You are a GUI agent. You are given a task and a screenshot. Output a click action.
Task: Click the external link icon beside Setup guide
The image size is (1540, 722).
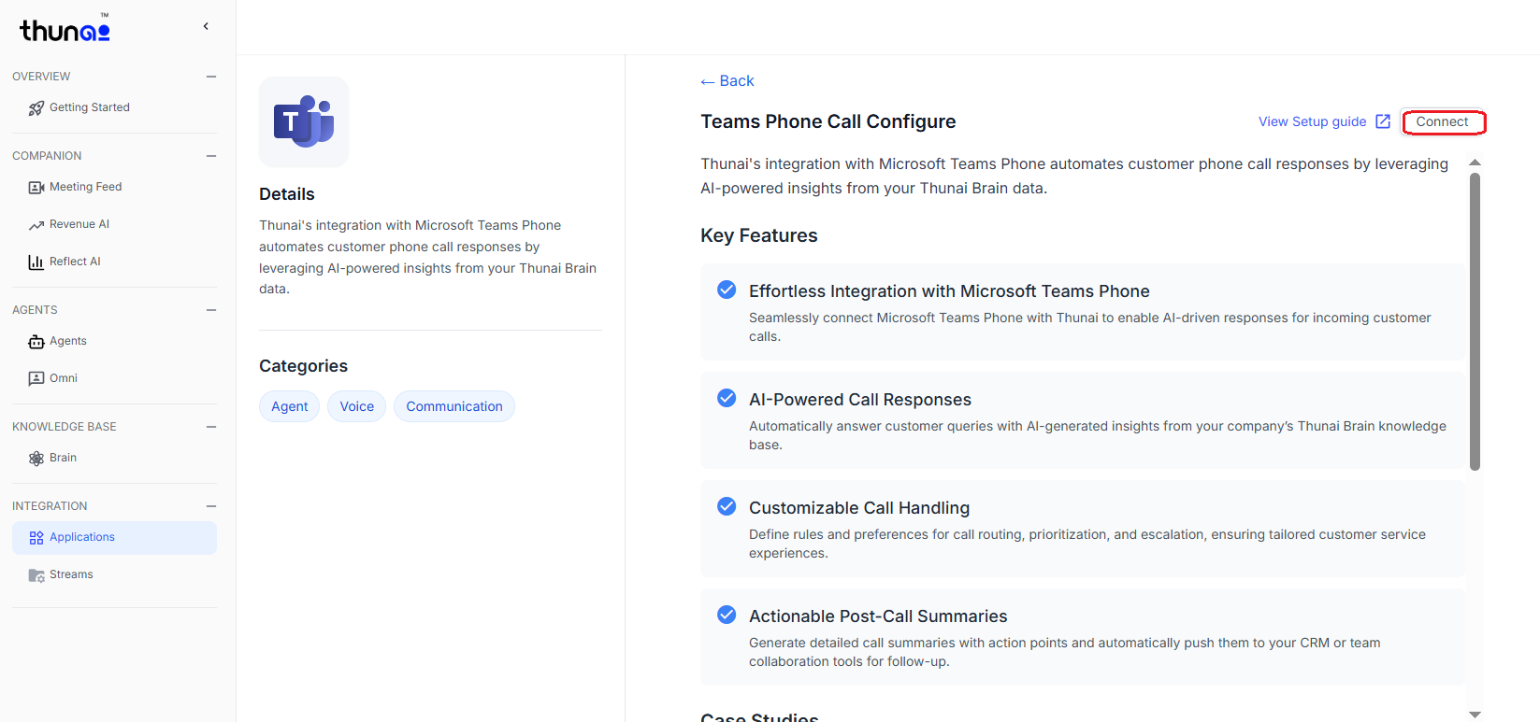coord(1383,121)
